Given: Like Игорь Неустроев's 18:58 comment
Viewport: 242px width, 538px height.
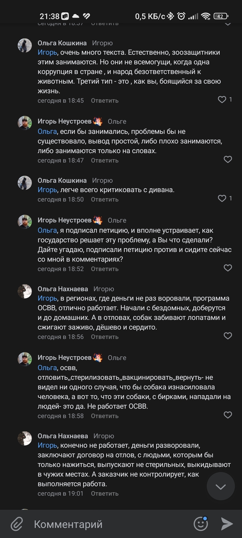Looking at the screenshot, I should pos(228,415).
